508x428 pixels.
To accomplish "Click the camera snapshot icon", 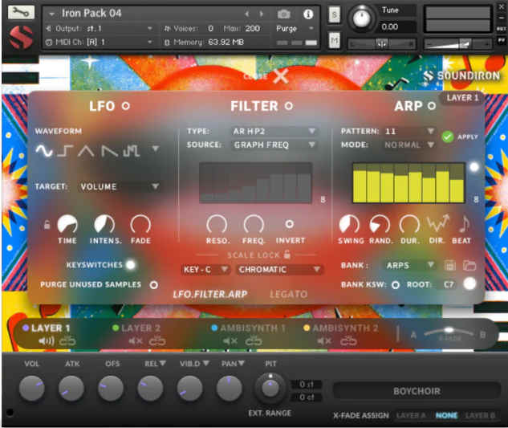I will click(283, 14).
